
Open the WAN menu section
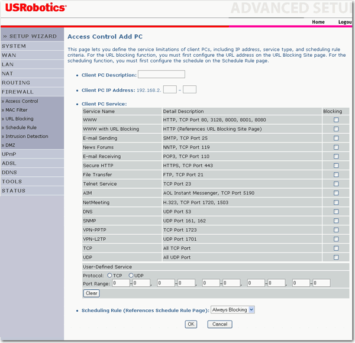33,55
